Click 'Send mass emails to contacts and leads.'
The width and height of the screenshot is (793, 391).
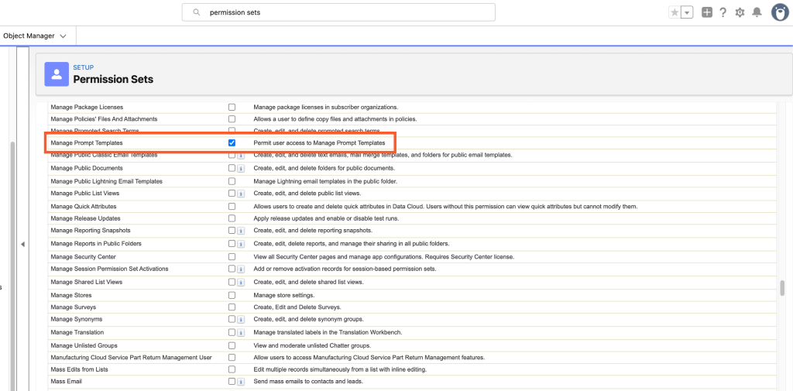[308, 382]
